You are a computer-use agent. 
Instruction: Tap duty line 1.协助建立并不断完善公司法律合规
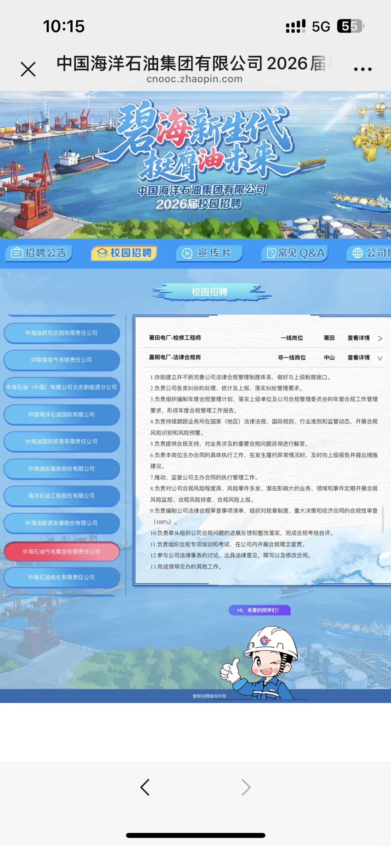click(x=241, y=377)
